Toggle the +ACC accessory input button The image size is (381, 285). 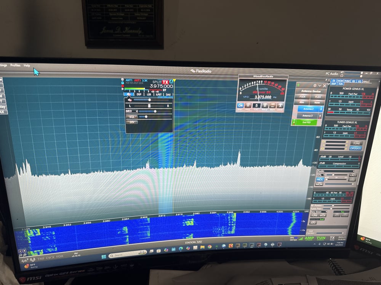coord(353,175)
